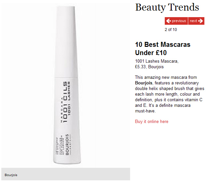Click the right arrow icon on next
Viewport: 210px width, 182px height.
(200, 21)
